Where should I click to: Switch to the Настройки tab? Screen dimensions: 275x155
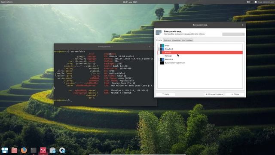click(x=187, y=40)
